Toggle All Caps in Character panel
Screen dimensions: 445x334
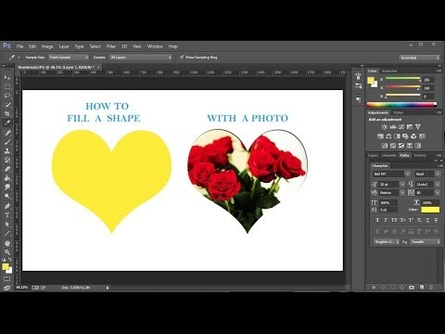point(394,220)
